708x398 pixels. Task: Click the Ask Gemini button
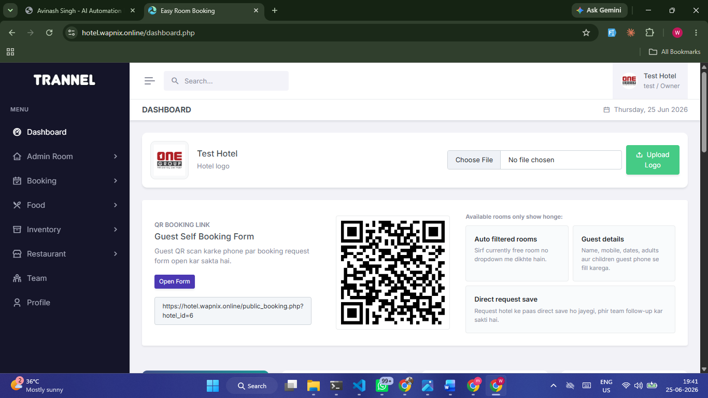click(600, 10)
